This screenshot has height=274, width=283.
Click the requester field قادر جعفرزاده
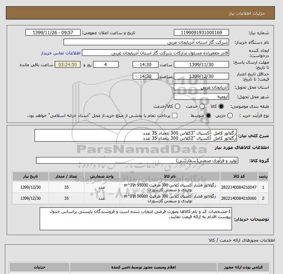(x=155, y=53)
